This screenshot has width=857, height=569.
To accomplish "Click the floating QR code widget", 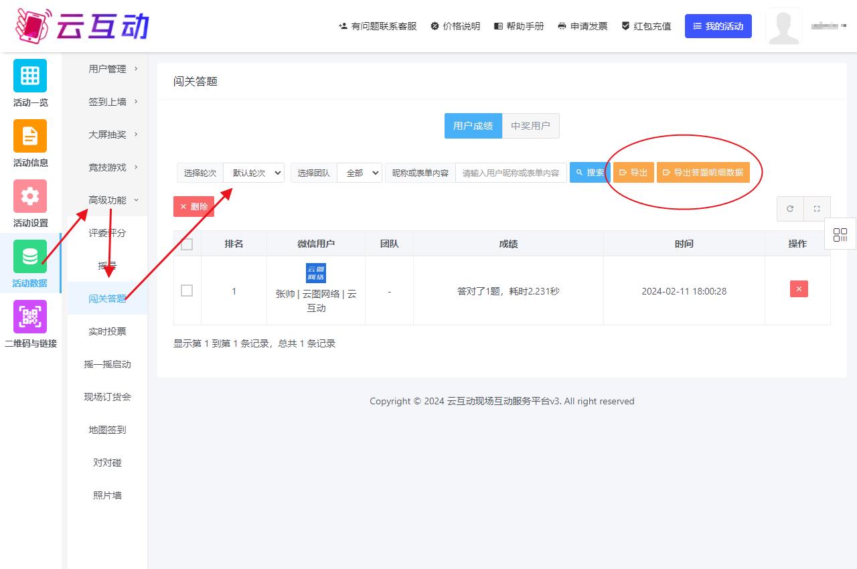I will tap(840, 235).
